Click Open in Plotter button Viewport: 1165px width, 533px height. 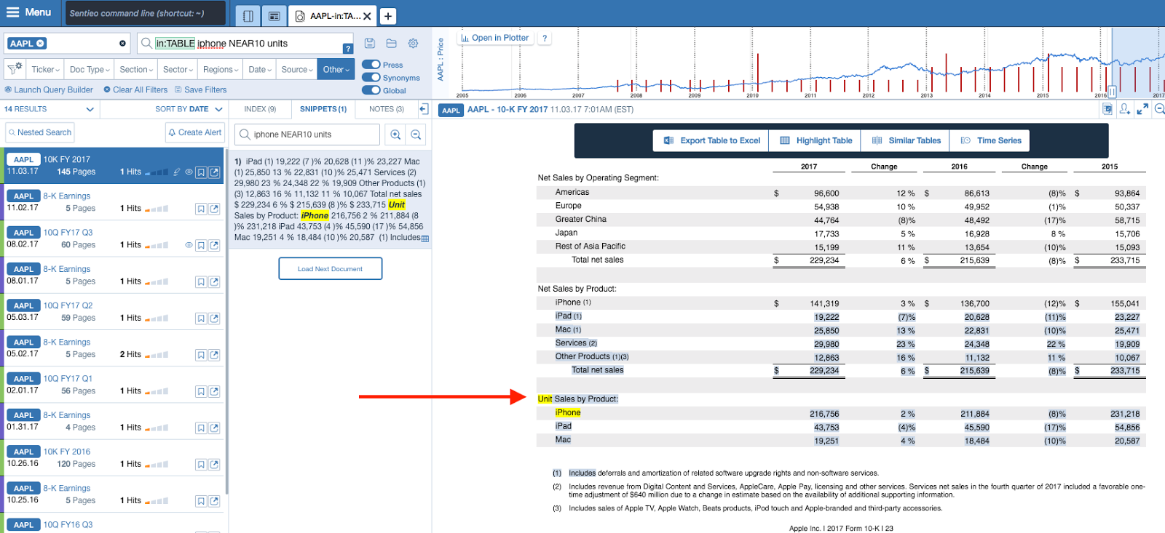[x=495, y=38]
